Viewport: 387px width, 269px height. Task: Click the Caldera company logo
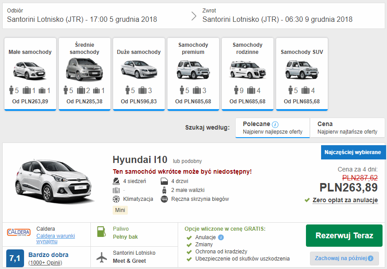click(19, 232)
